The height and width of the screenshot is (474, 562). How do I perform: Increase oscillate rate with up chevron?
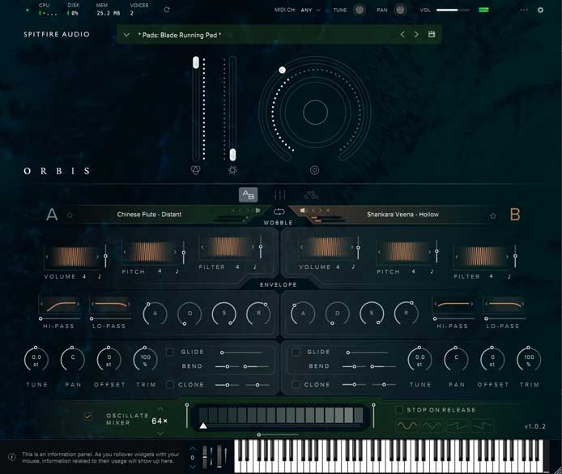pyautogui.click(x=160, y=409)
